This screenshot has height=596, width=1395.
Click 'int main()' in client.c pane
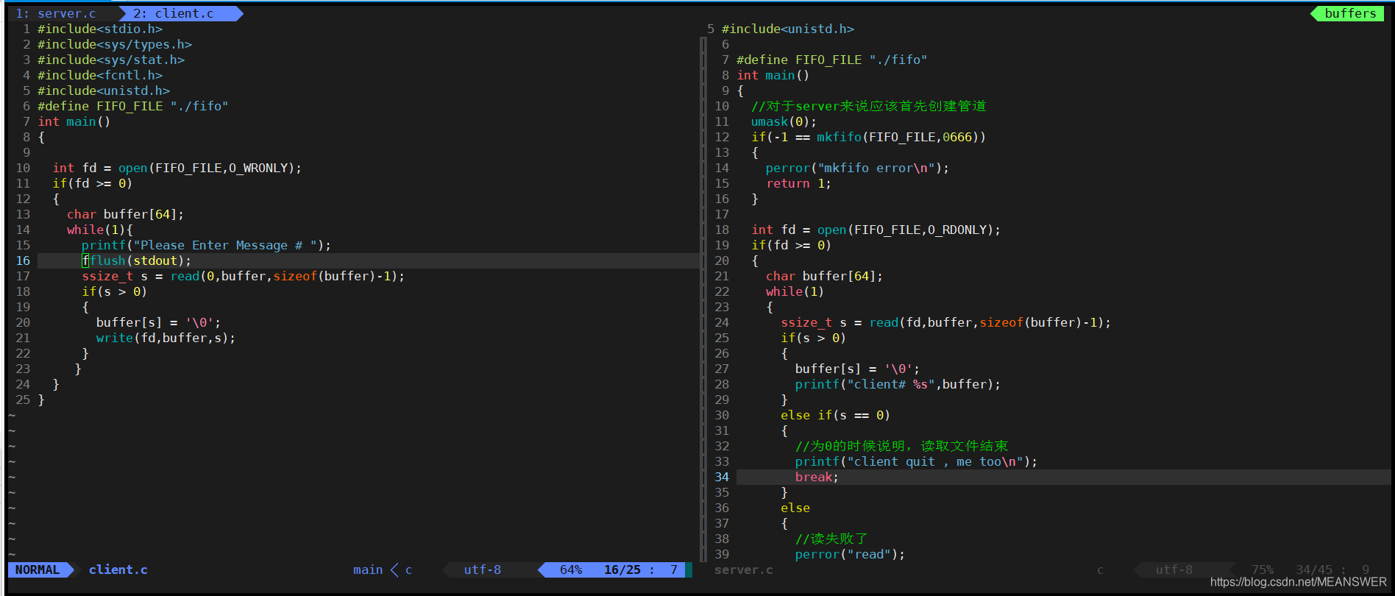click(74, 121)
